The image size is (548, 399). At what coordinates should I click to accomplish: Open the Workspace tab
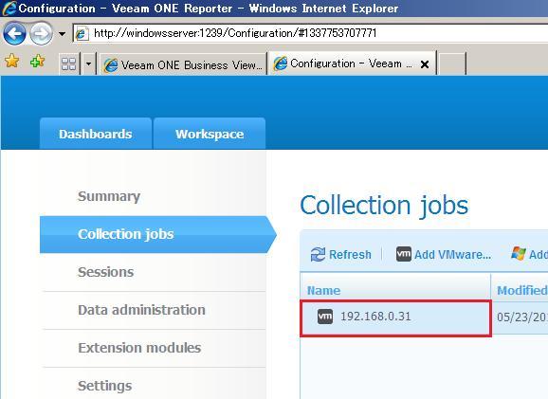pyautogui.click(x=210, y=134)
